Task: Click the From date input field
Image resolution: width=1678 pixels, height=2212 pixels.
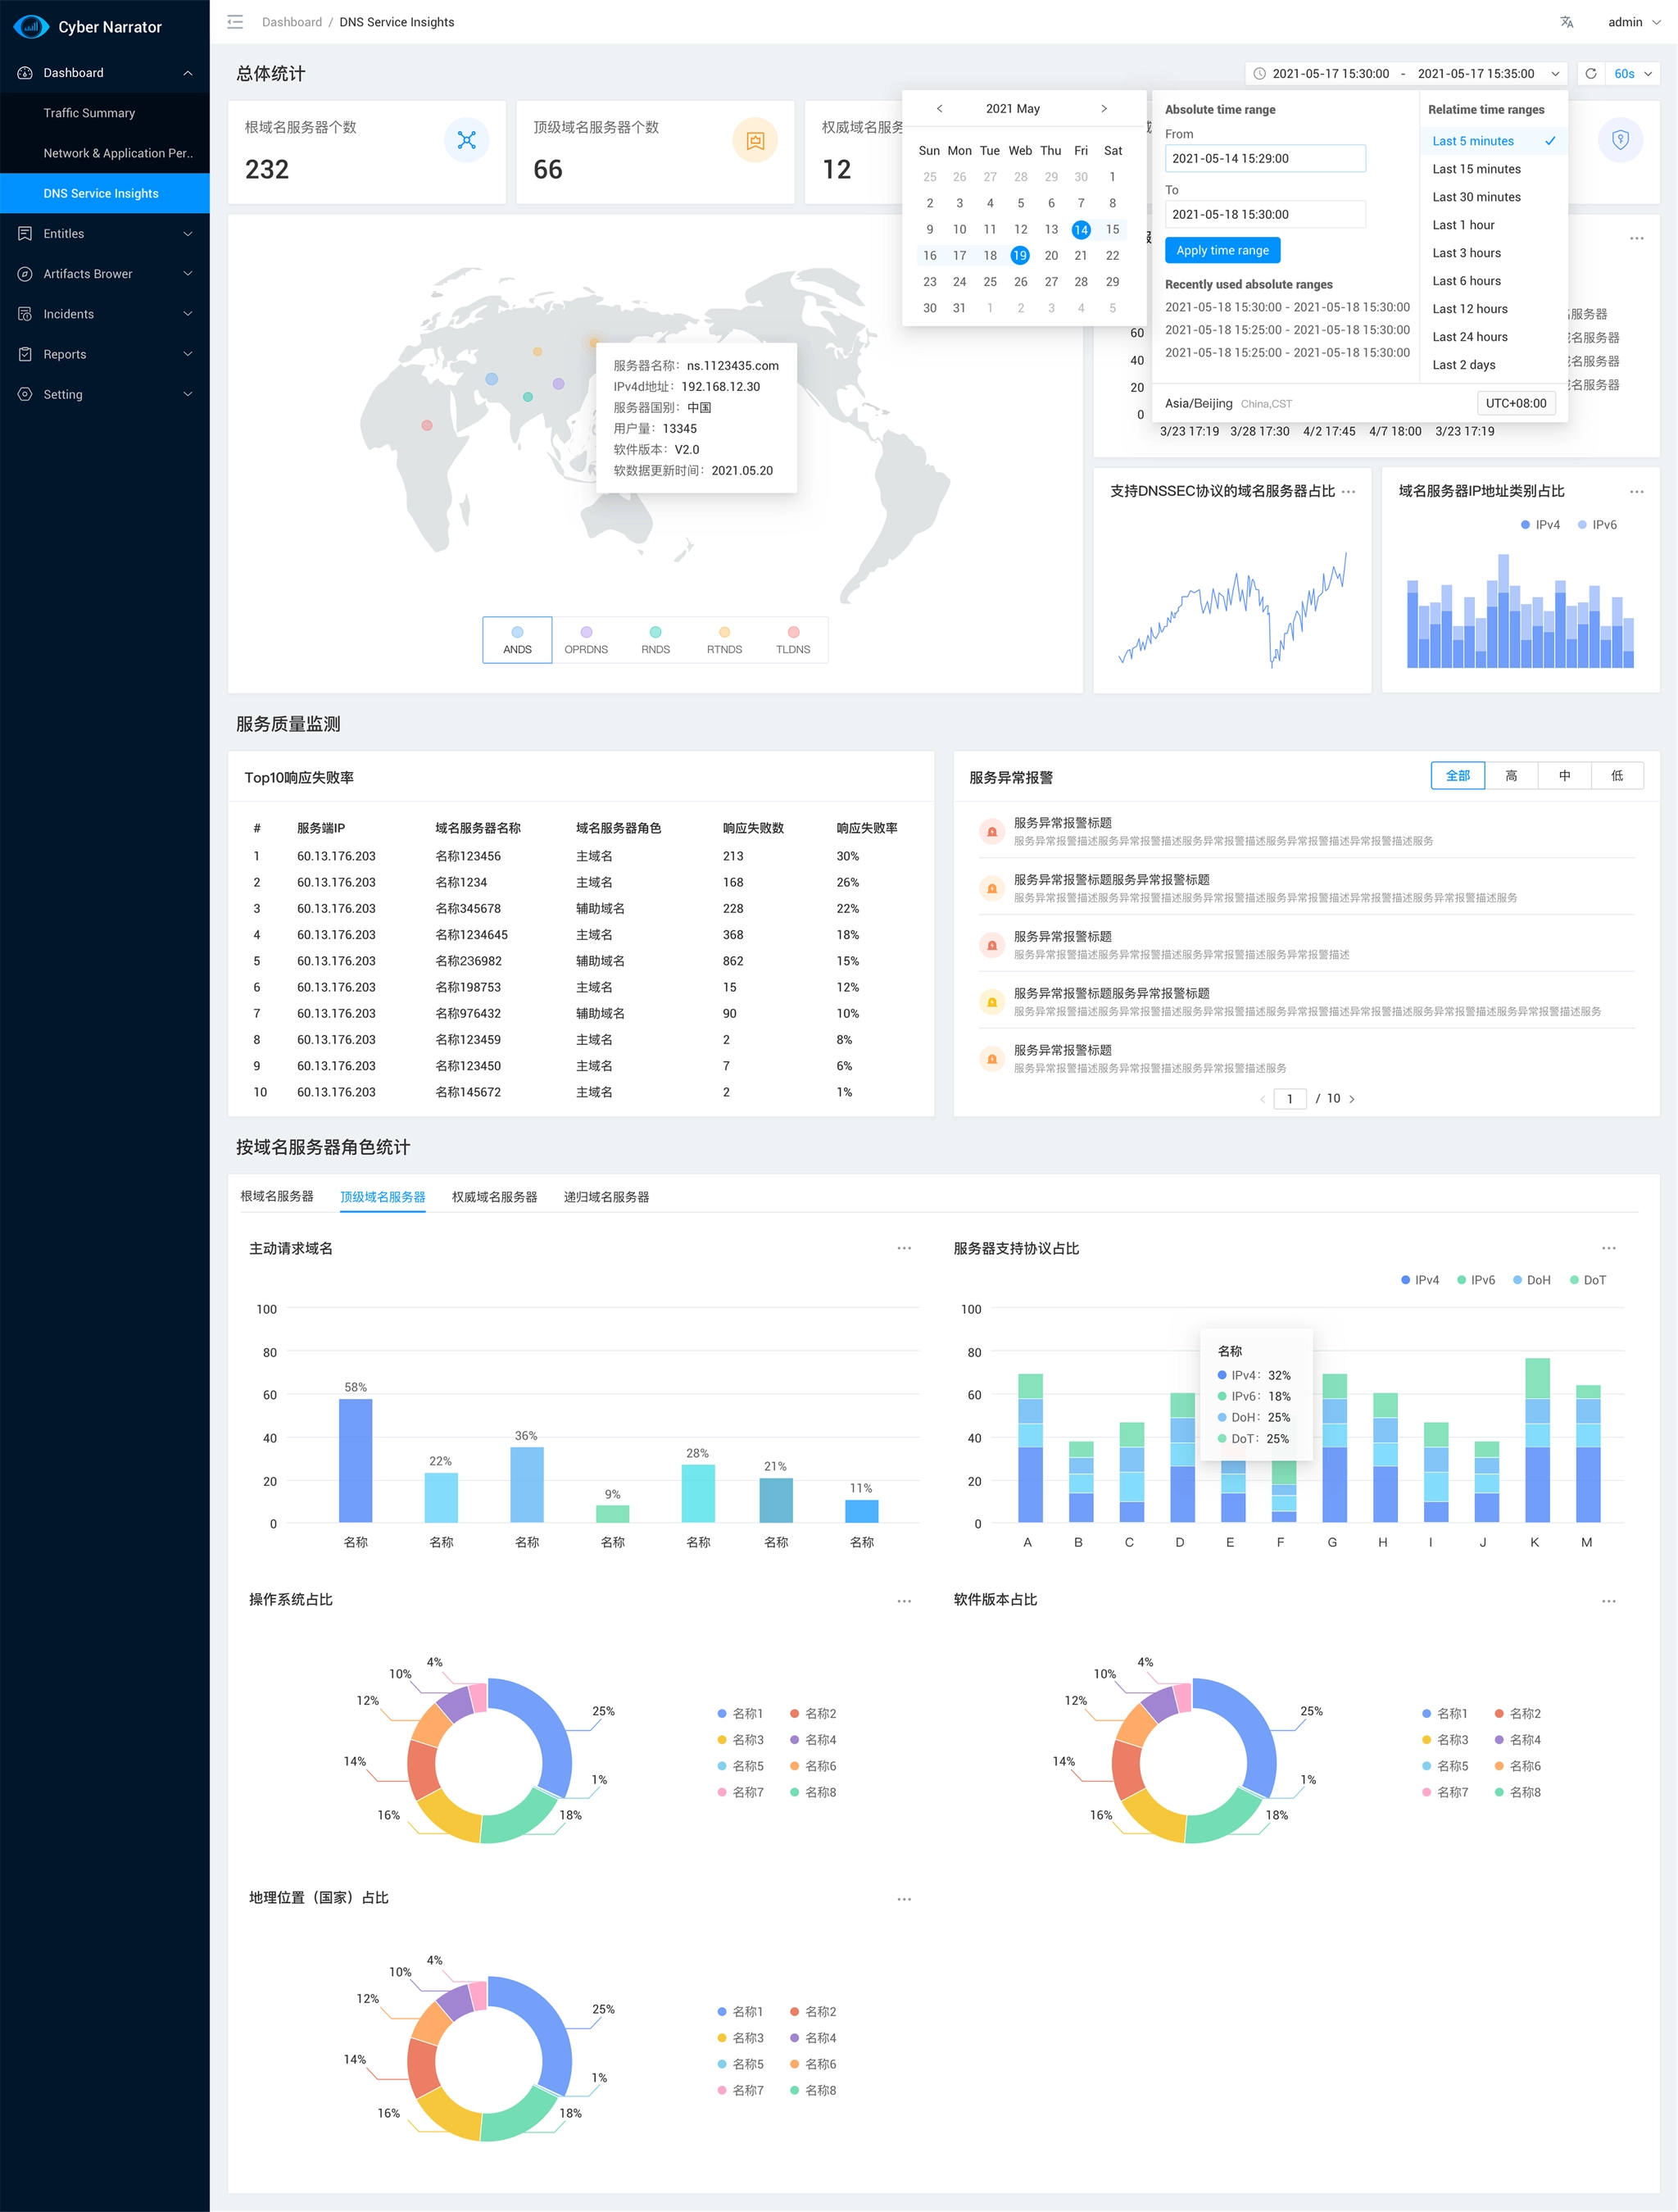Action: coord(1264,159)
